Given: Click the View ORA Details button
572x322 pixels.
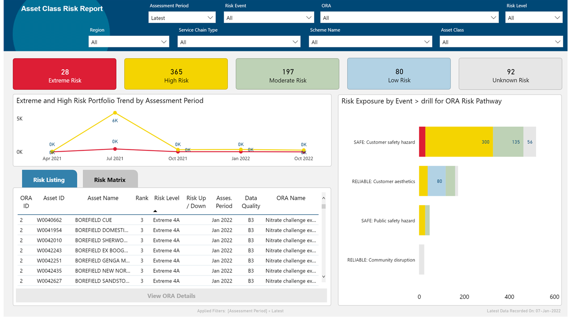Looking at the screenshot, I should pos(171,296).
